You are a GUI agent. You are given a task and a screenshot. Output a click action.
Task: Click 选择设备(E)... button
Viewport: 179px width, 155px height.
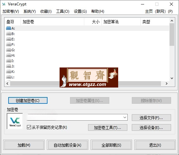[151, 128]
